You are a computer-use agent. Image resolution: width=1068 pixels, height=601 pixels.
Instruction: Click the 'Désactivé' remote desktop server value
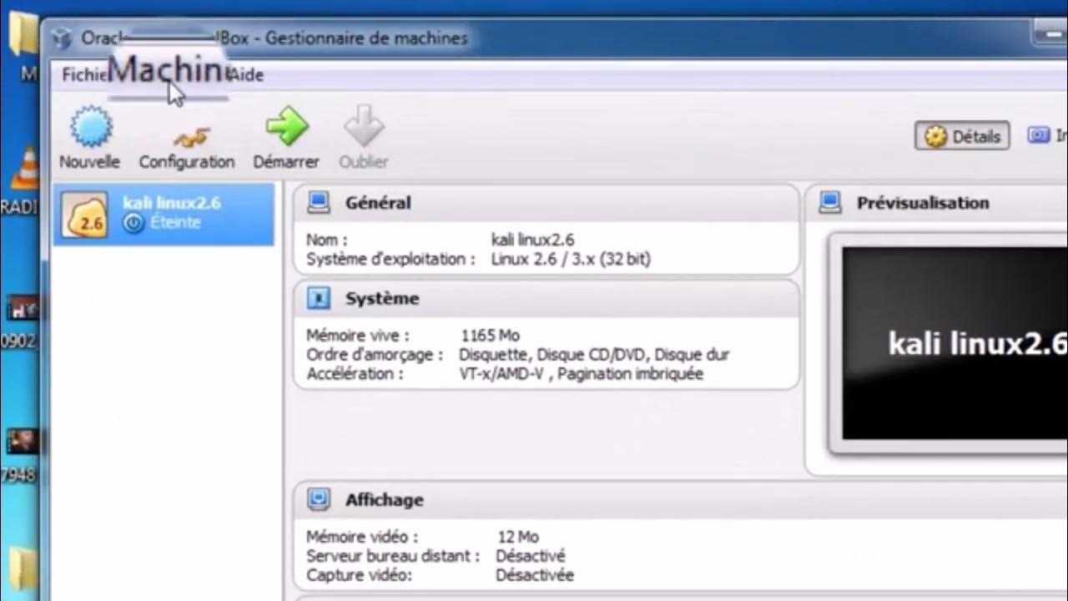click(x=531, y=556)
